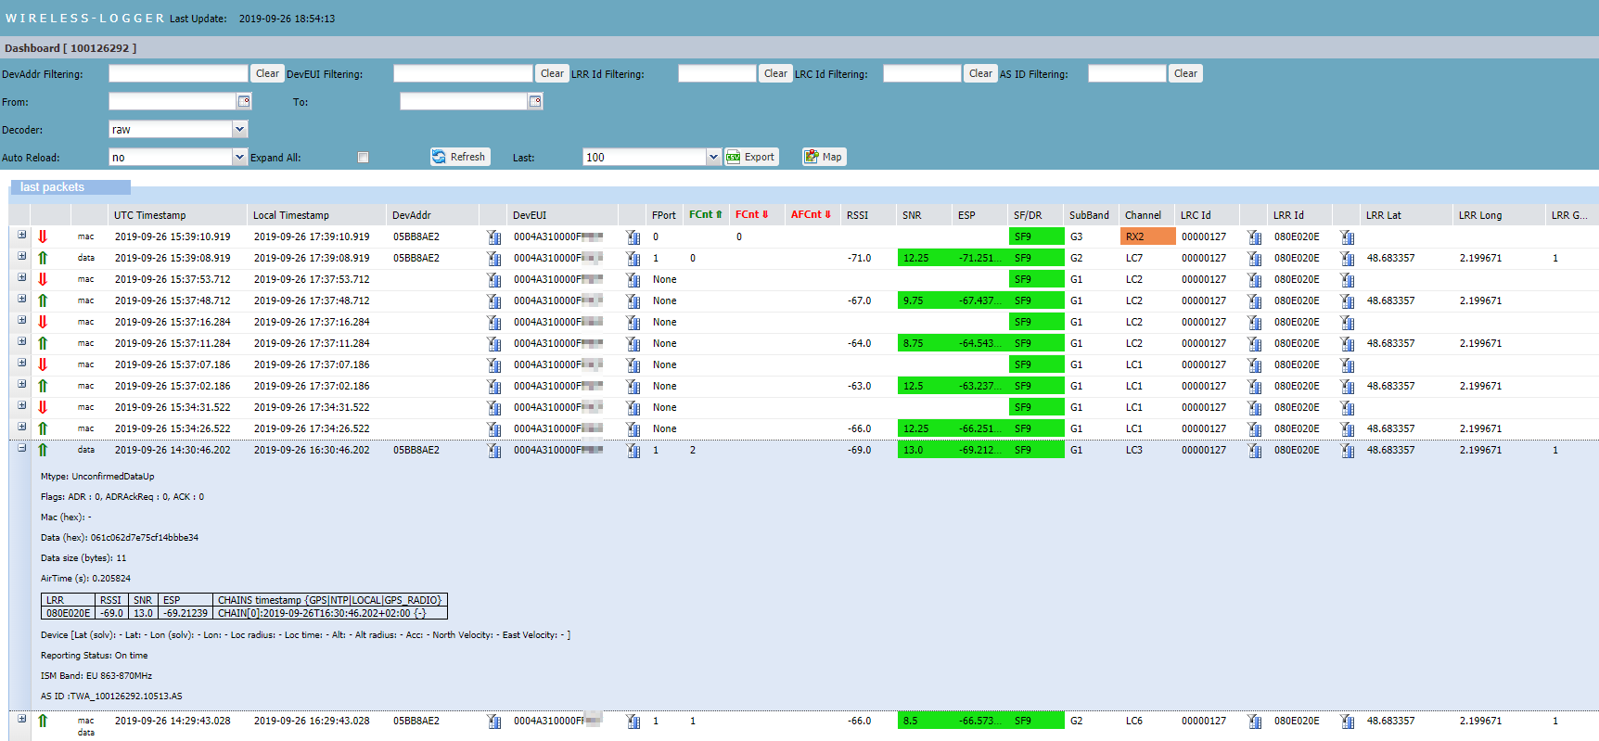This screenshot has height=741, width=1599.
Task: Open the To date calendar picker
Action: [535, 101]
